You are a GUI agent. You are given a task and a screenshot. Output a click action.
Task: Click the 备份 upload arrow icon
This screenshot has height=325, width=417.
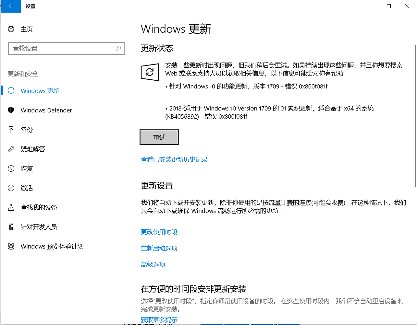coord(11,130)
